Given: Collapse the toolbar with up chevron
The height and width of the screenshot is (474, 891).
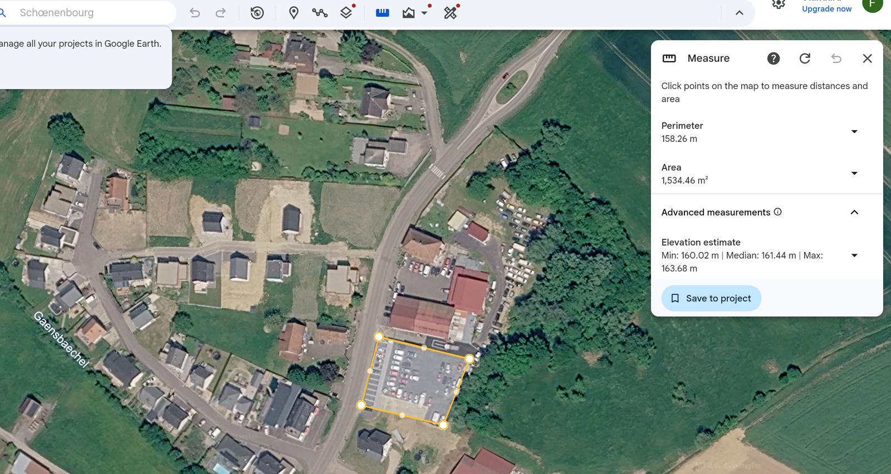Looking at the screenshot, I should coord(740,13).
